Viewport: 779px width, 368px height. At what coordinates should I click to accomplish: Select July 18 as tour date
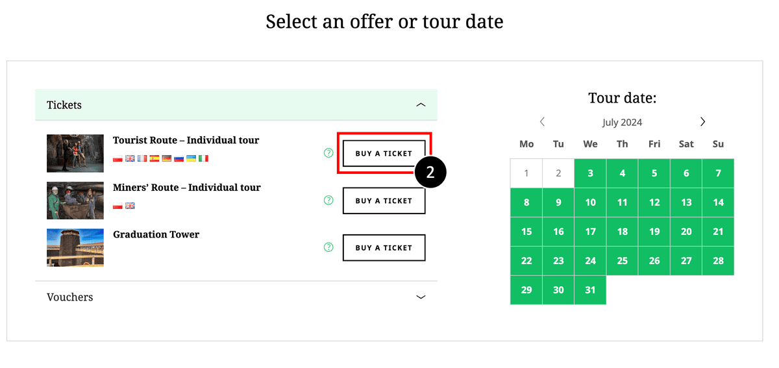pyautogui.click(x=622, y=232)
